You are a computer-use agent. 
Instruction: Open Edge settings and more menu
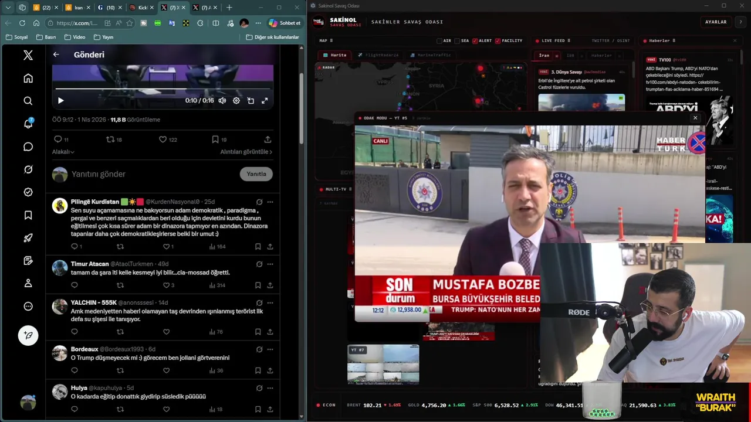point(258,23)
